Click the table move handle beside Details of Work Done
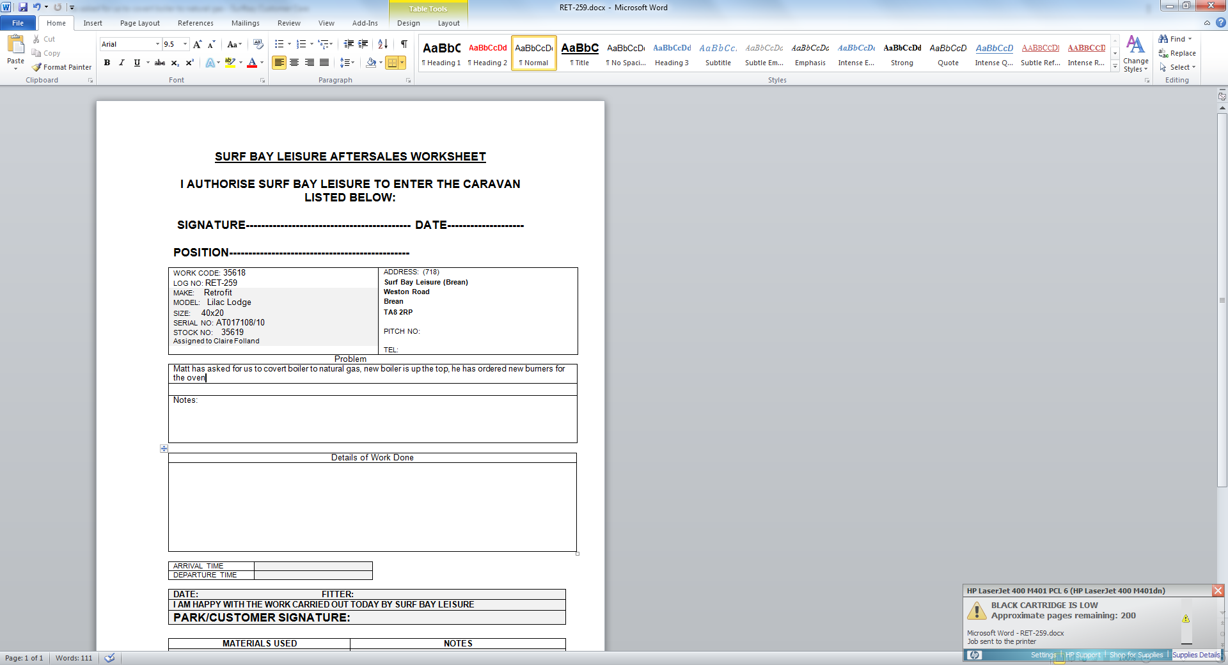1228x665 pixels. coord(164,449)
